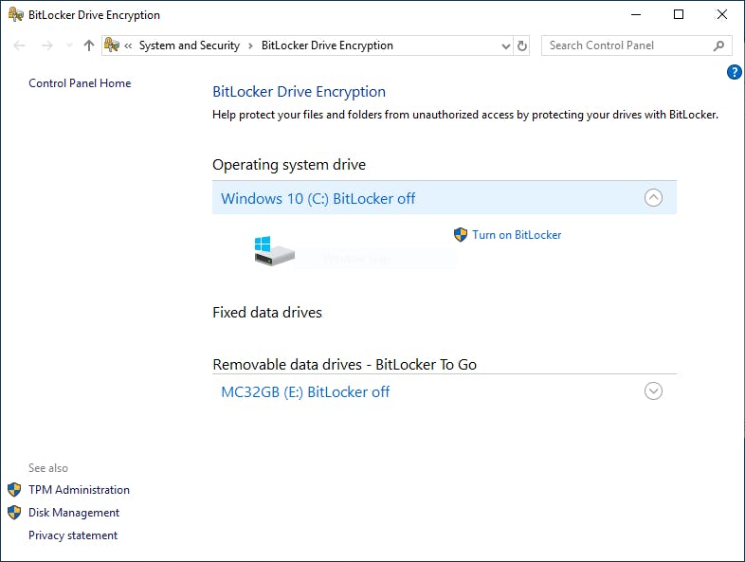Open Disk Management link

click(x=74, y=513)
